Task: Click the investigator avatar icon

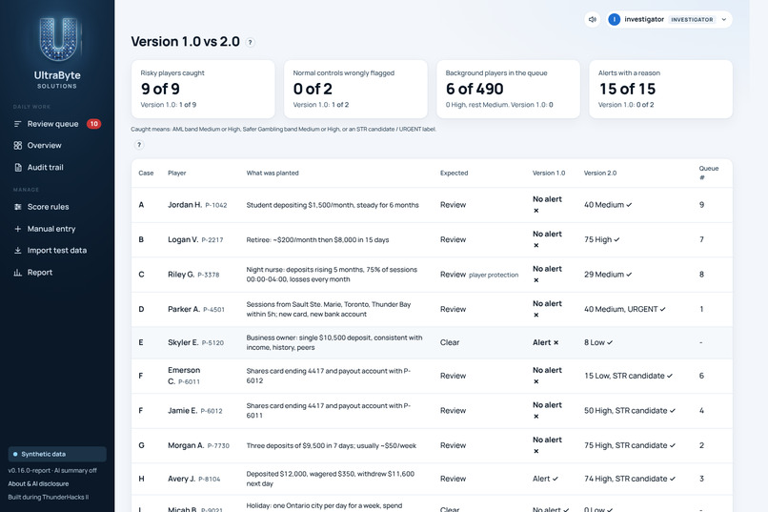Action: [x=615, y=20]
